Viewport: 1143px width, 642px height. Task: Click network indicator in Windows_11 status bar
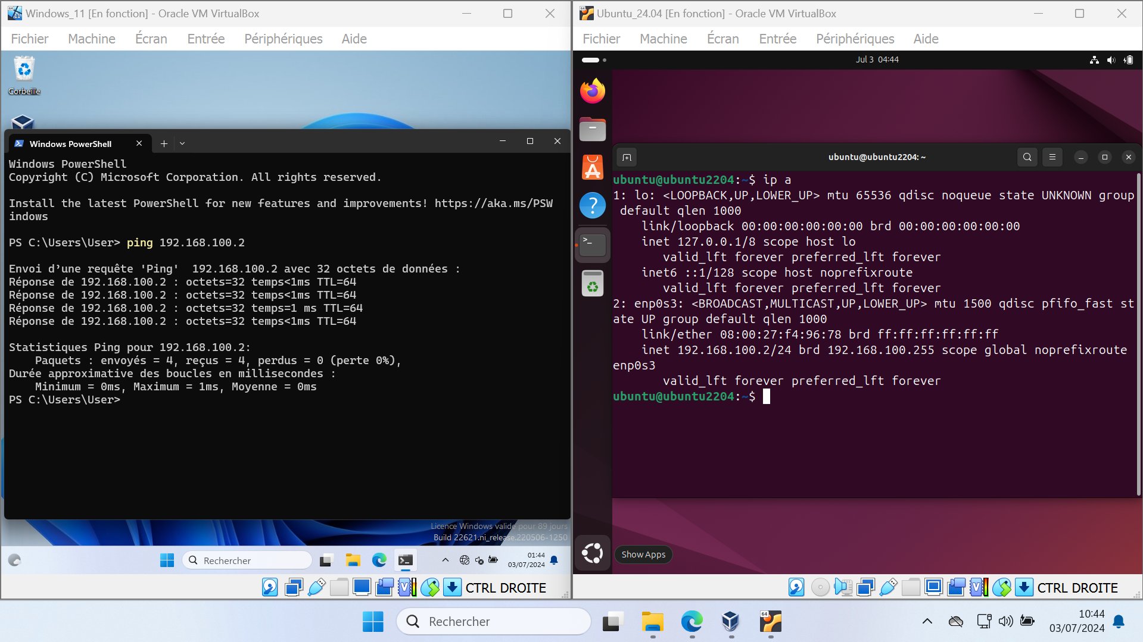(x=294, y=587)
